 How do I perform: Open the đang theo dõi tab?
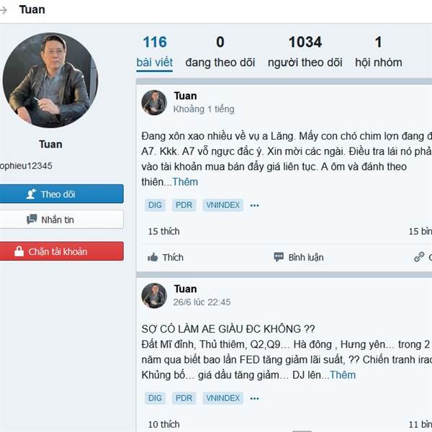click(x=220, y=52)
